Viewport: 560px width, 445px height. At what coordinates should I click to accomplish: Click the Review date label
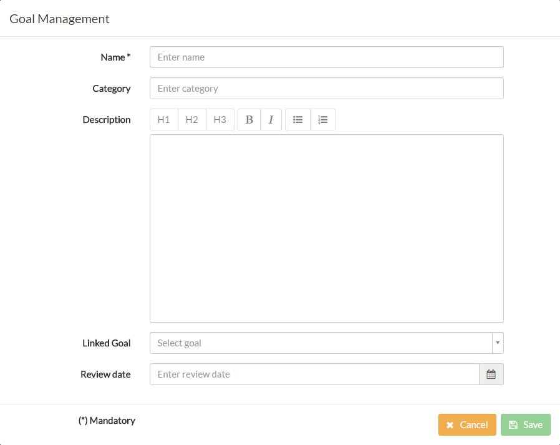[x=105, y=374]
